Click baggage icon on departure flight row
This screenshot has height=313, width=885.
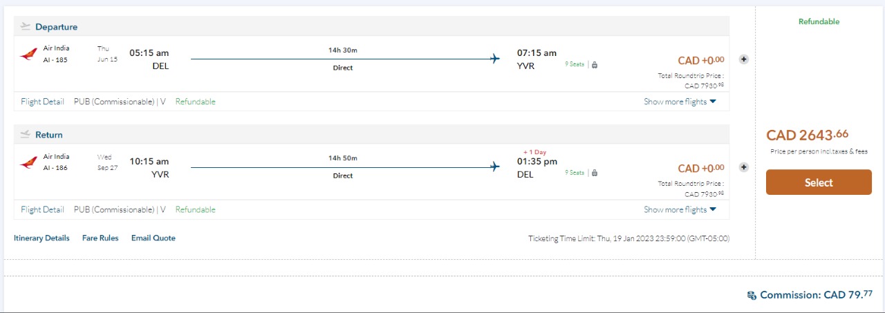(x=595, y=65)
